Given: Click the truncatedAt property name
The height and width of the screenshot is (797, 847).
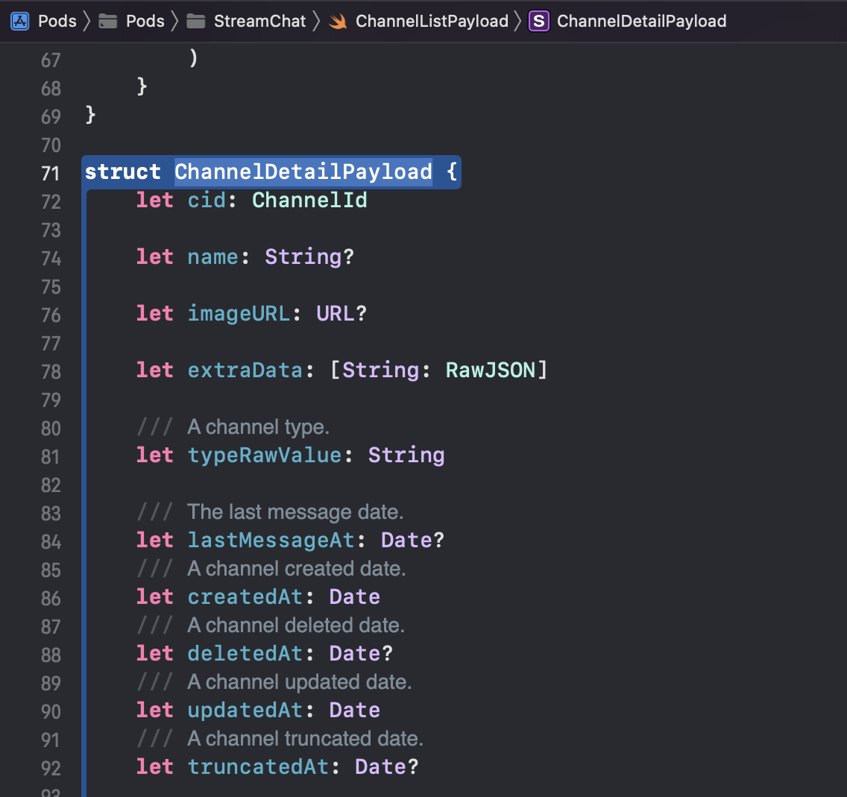Looking at the screenshot, I should point(258,767).
